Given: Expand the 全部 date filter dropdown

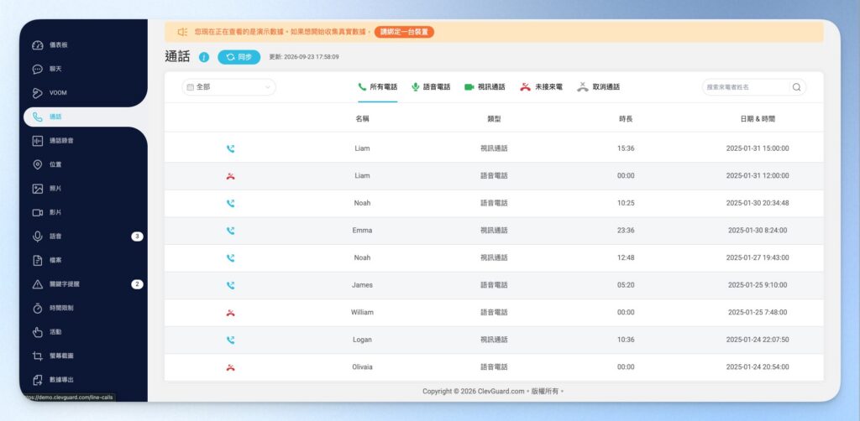Looking at the screenshot, I should pos(228,87).
